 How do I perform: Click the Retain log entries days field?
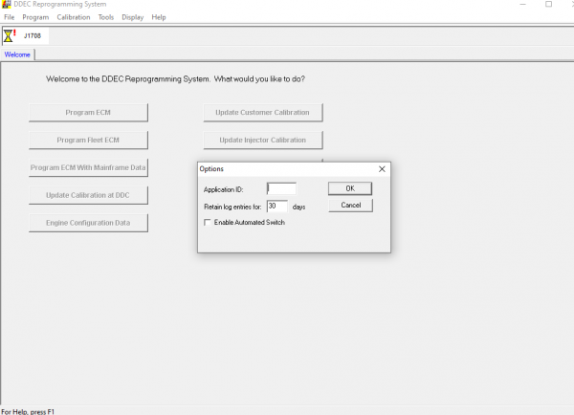pyautogui.click(x=277, y=206)
